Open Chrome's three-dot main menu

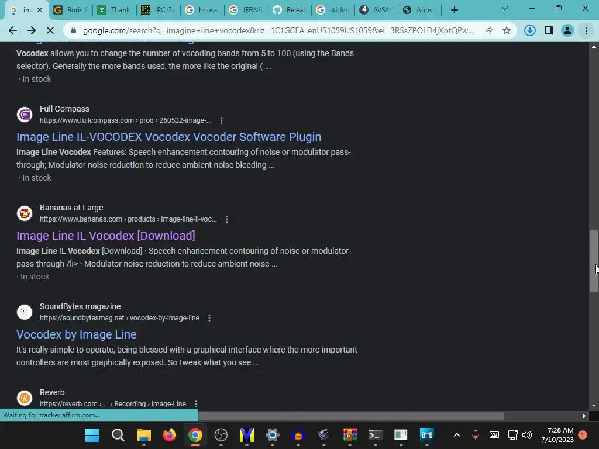pos(586,30)
